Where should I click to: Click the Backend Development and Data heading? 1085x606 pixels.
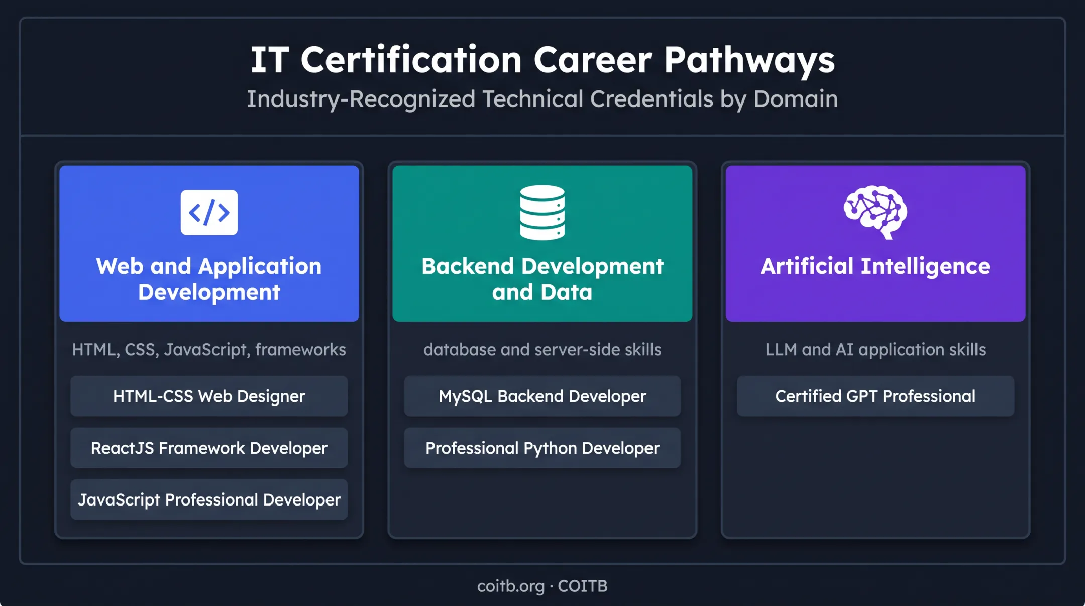[542, 279]
